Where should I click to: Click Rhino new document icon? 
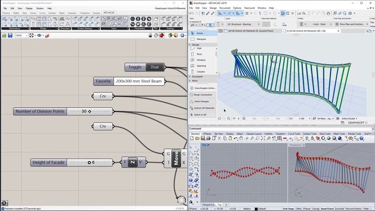(192, 138)
